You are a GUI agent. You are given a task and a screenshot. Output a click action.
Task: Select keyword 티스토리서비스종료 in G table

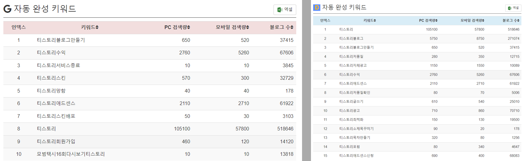[x=58, y=65]
